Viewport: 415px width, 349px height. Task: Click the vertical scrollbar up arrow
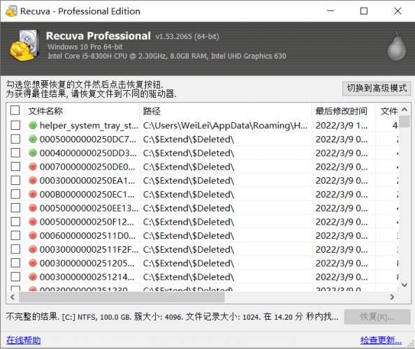405,109
